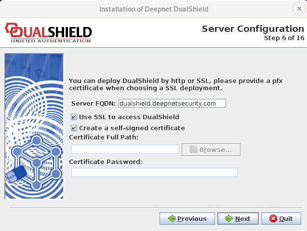Click the folder icon on the Browse button
The image size is (307, 231).
point(194,149)
